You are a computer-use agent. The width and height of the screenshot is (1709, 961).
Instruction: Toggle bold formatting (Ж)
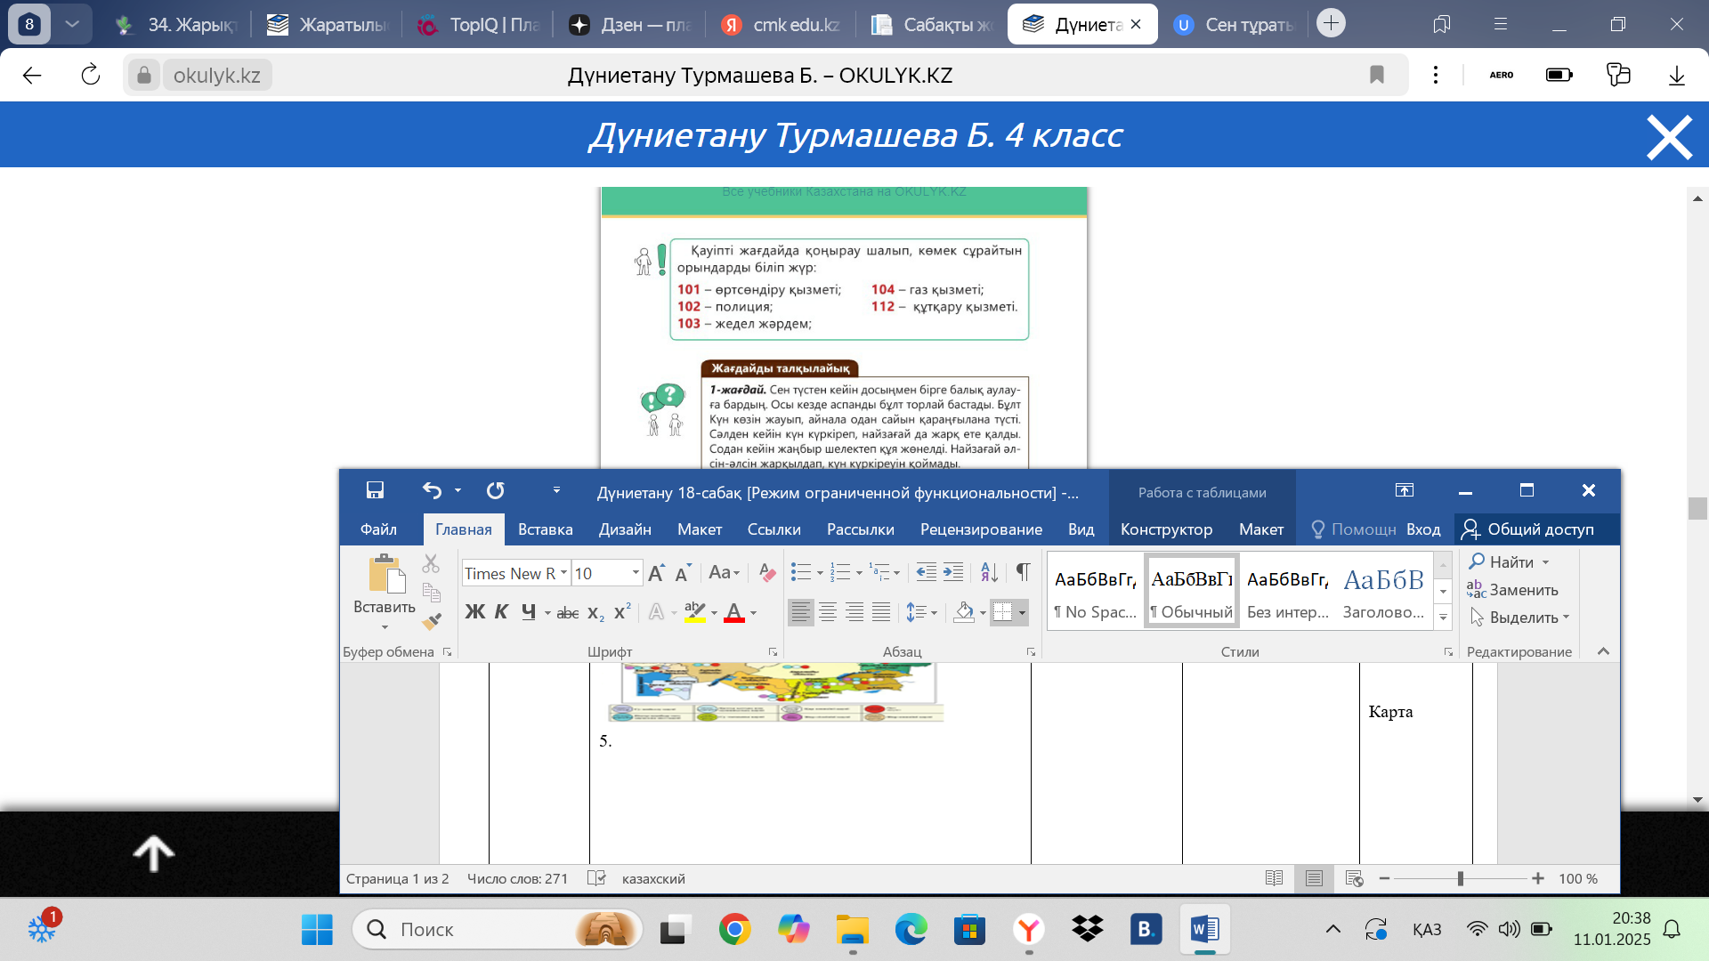474,612
